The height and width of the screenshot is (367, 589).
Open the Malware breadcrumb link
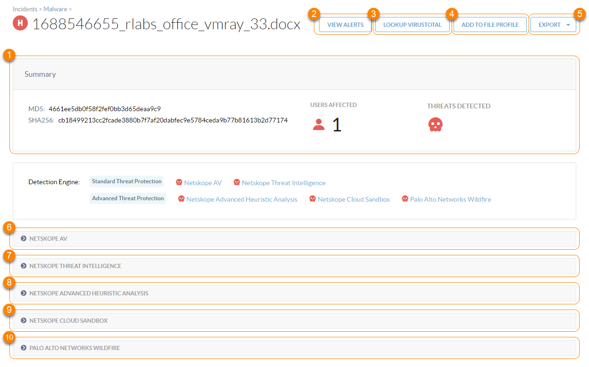coord(55,8)
